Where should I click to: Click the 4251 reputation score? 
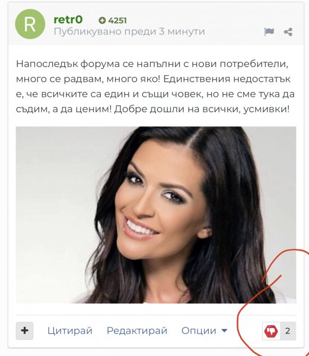point(117,21)
